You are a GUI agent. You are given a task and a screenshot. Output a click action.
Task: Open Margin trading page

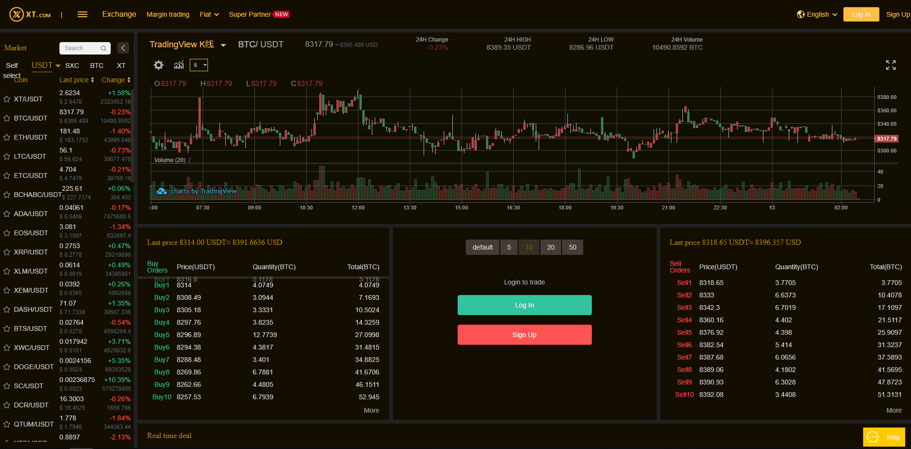(168, 14)
